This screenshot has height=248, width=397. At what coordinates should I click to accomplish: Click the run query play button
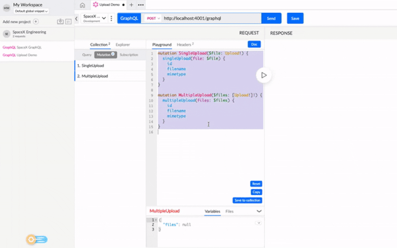tap(264, 75)
